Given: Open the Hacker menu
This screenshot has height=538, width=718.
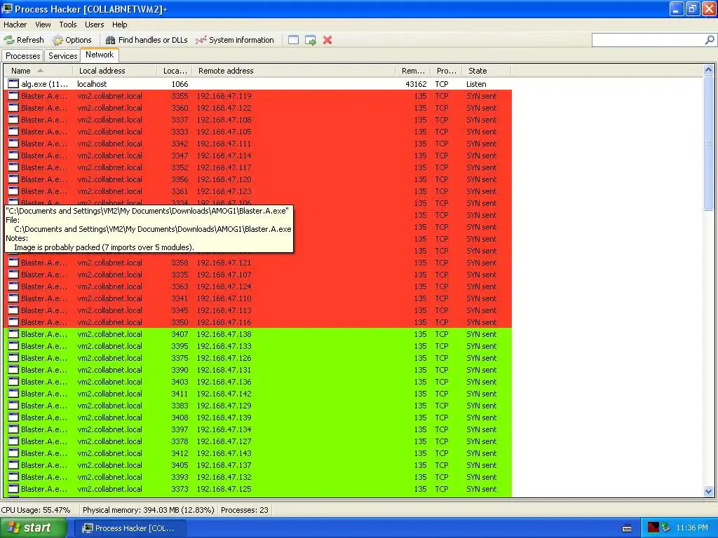Looking at the screenshot, I should (15, 25).
